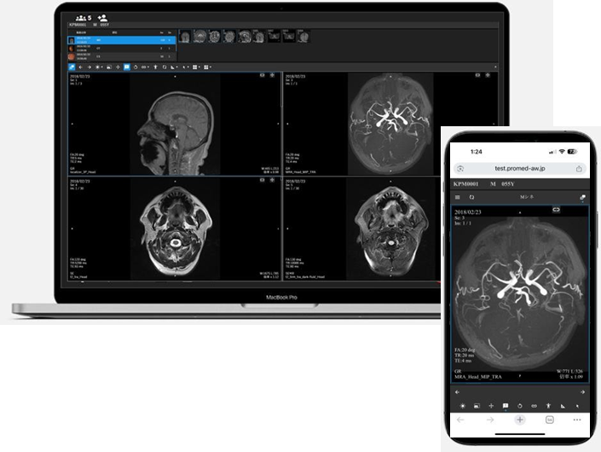Open the browser three-dot more menu

(577, 420)
